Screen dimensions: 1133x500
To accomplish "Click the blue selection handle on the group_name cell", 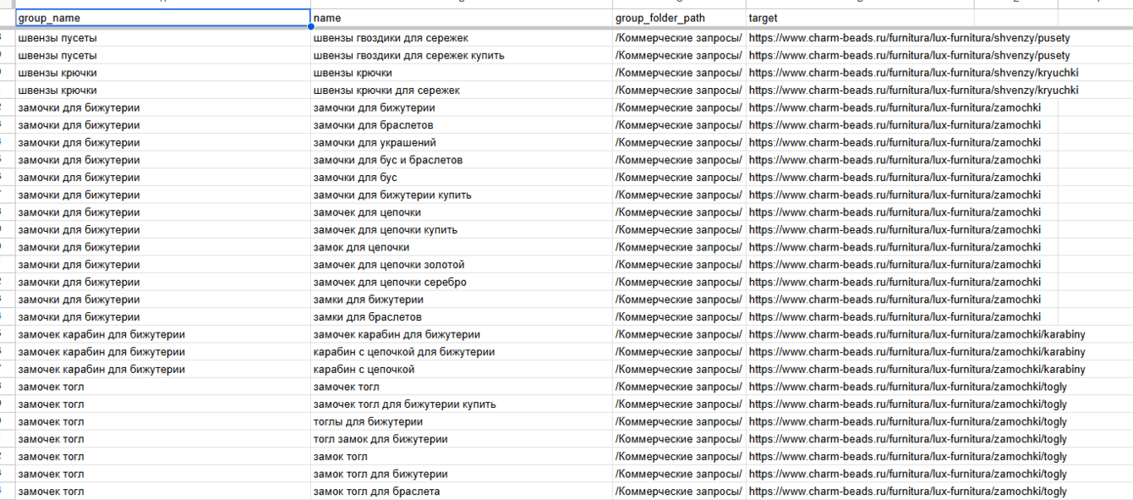I will tap(310, 26).
